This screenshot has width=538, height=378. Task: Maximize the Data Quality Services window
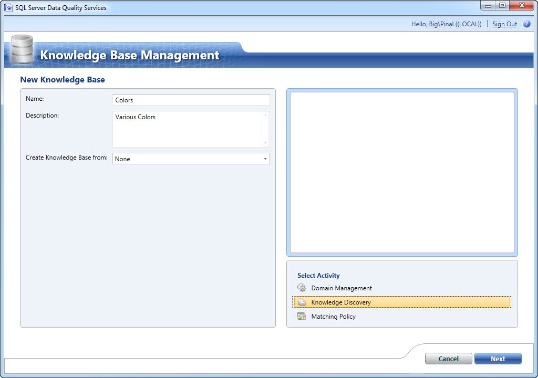click(502, 5)
